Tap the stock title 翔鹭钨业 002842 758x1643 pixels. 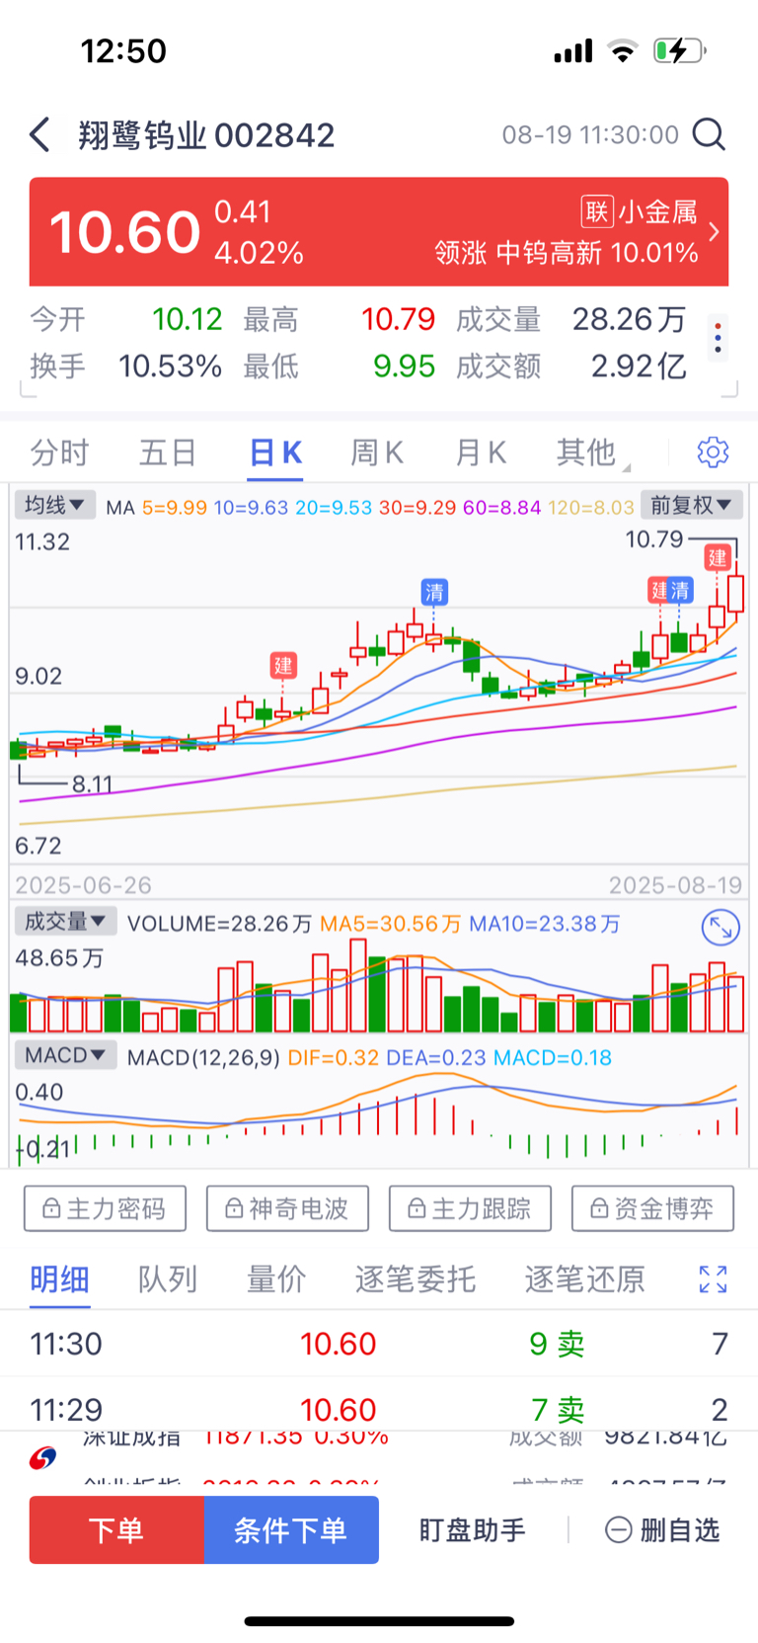[206, 134]
